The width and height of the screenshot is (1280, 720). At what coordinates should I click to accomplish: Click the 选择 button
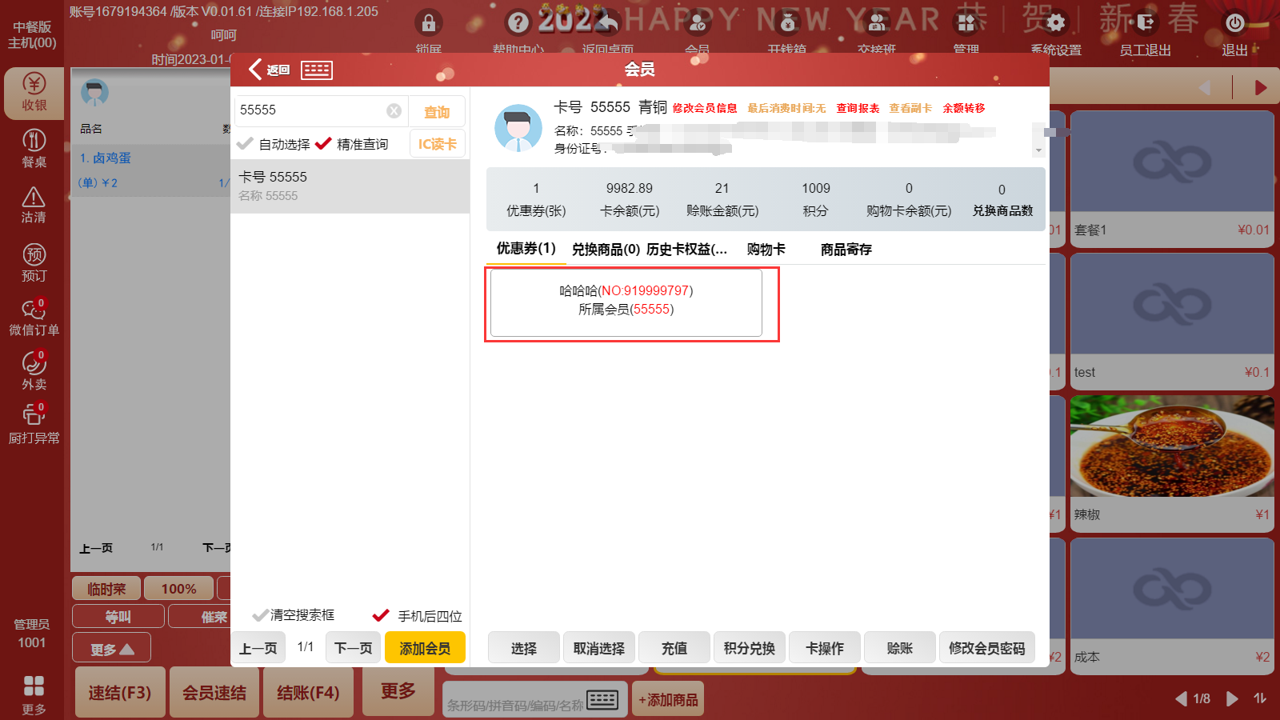point(524,648)
